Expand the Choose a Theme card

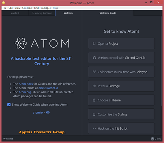[121, 100]
